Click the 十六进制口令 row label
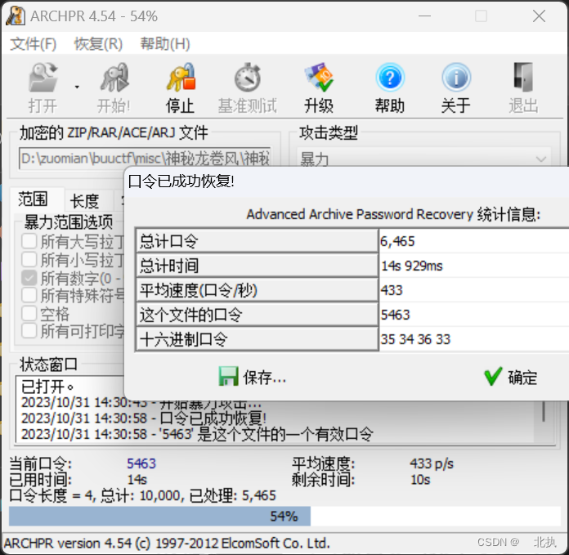The image size is (569, 555). pyautogui.click(x=258, y=339)
